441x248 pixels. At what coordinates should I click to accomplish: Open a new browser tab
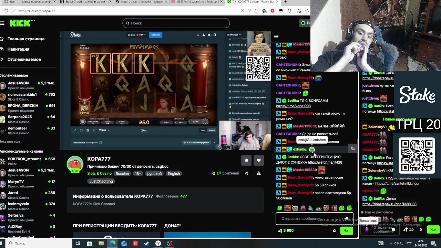(285, 2)
